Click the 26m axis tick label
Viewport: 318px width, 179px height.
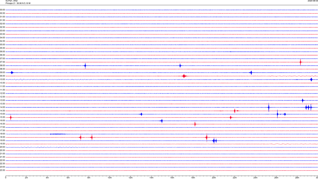click(x=276, y=178)
